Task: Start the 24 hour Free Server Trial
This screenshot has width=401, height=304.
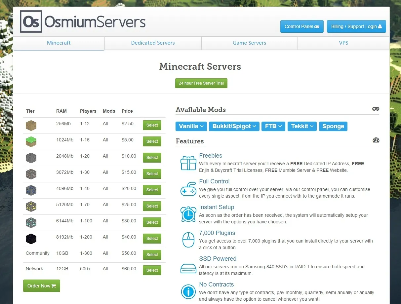Action: click(201, 83)
